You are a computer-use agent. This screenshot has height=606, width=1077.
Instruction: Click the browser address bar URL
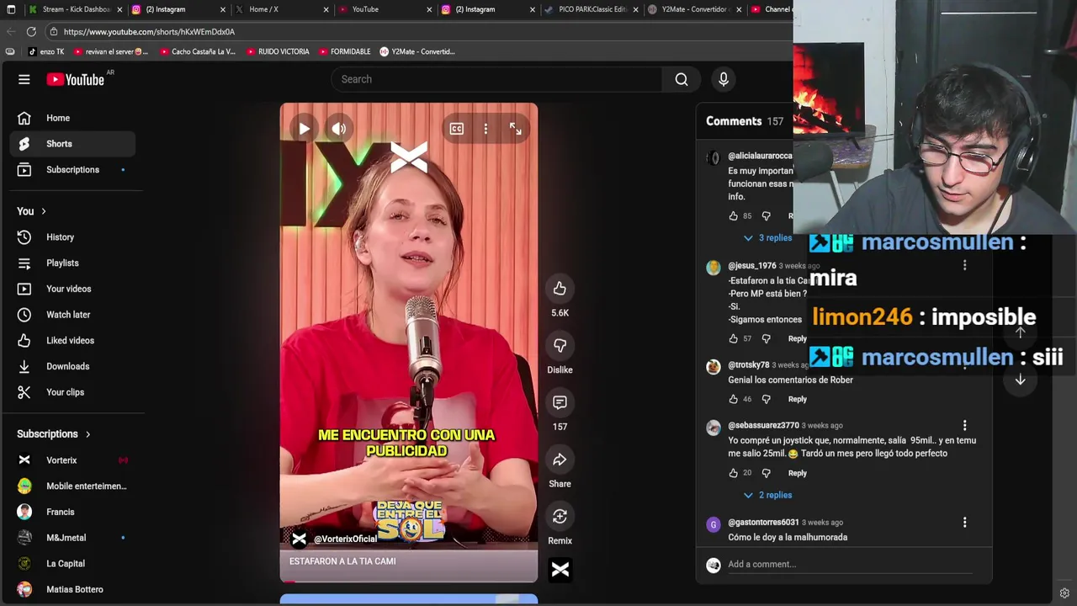[149, 32]
